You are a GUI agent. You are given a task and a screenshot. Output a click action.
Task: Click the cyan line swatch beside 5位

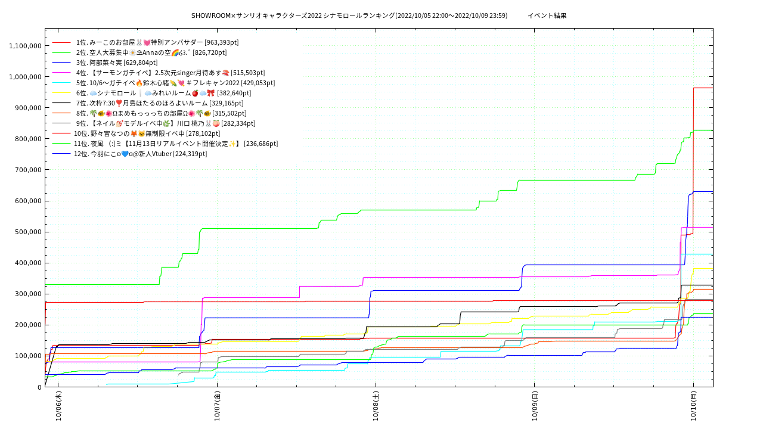[x=61, y=83]
